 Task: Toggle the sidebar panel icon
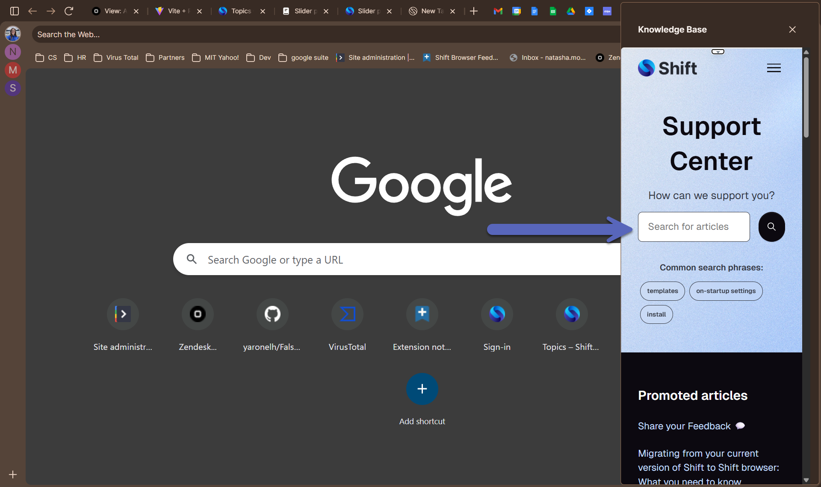pos(14,11)
